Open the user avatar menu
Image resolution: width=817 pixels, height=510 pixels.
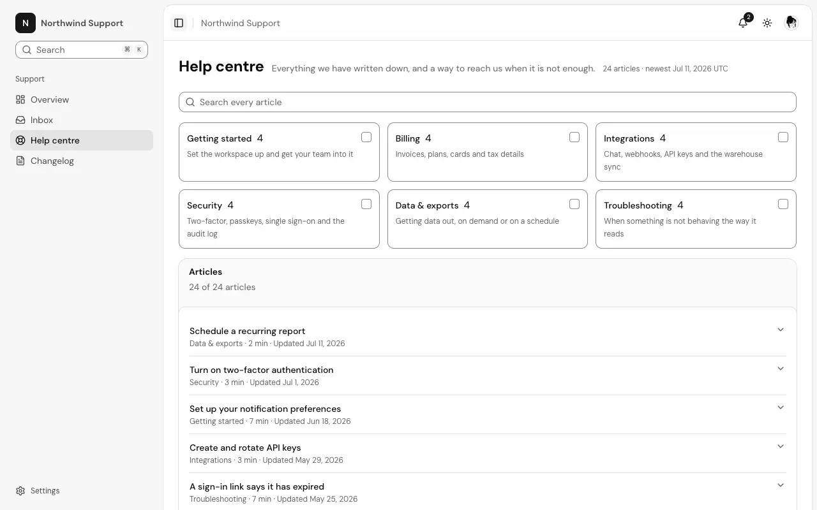coord(791,23)
